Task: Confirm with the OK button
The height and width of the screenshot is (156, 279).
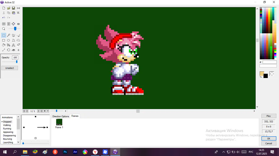Action: [x=269, y=138]
